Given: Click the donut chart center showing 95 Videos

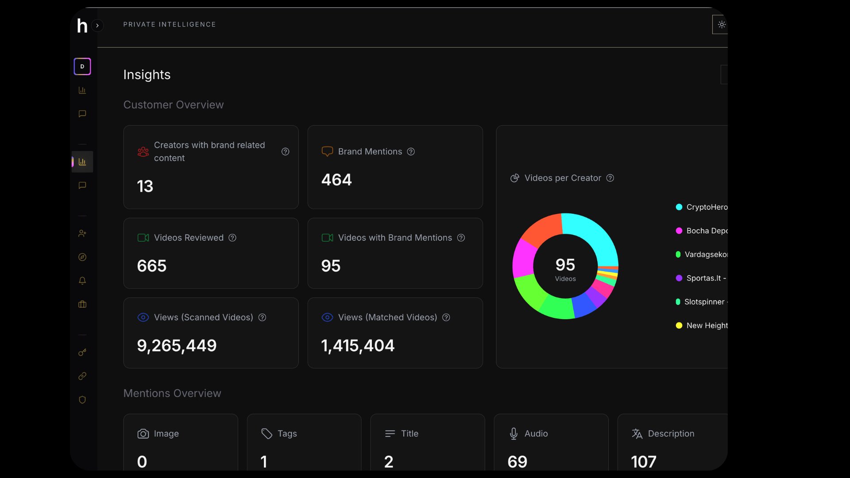Looking at the screenshot, I should [x=565, y=266].
